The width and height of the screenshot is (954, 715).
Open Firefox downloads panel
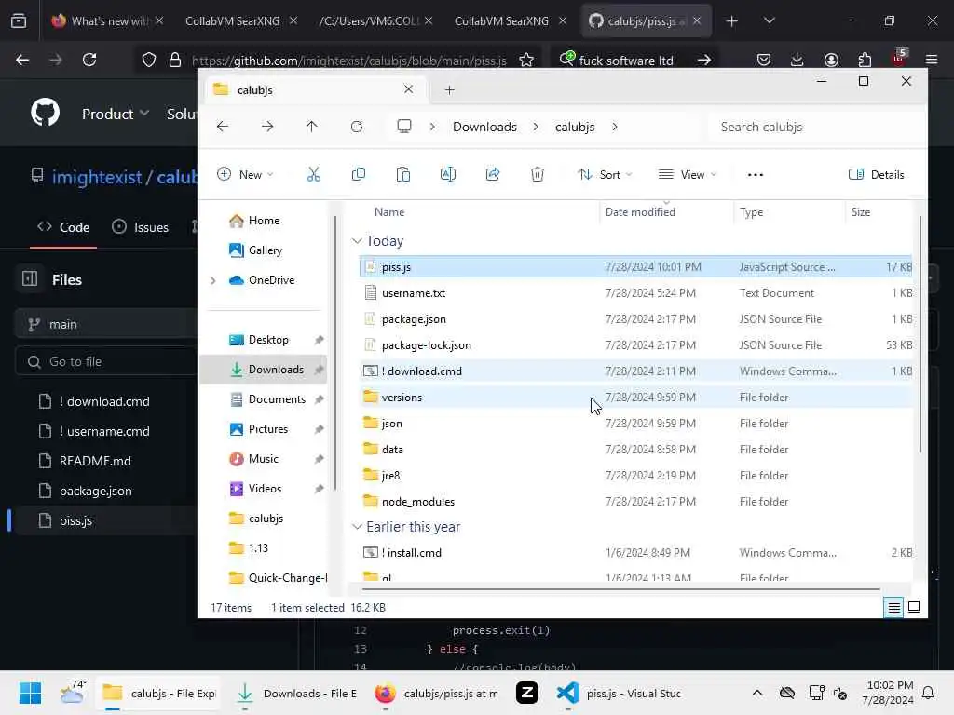pos(797,60)
